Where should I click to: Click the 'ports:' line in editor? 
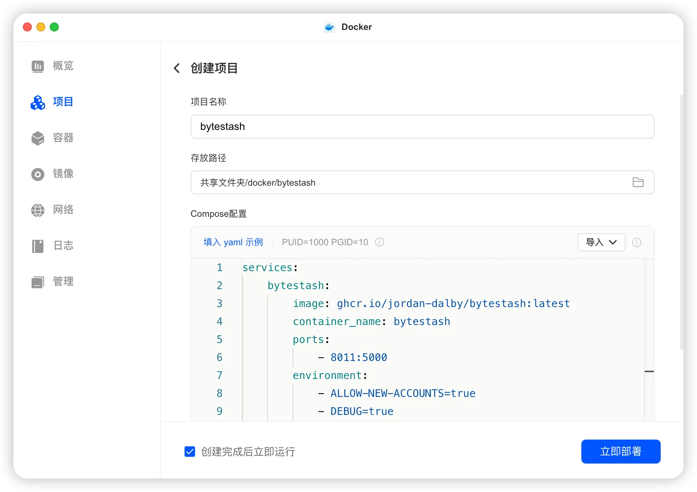[x=311, y=340]
